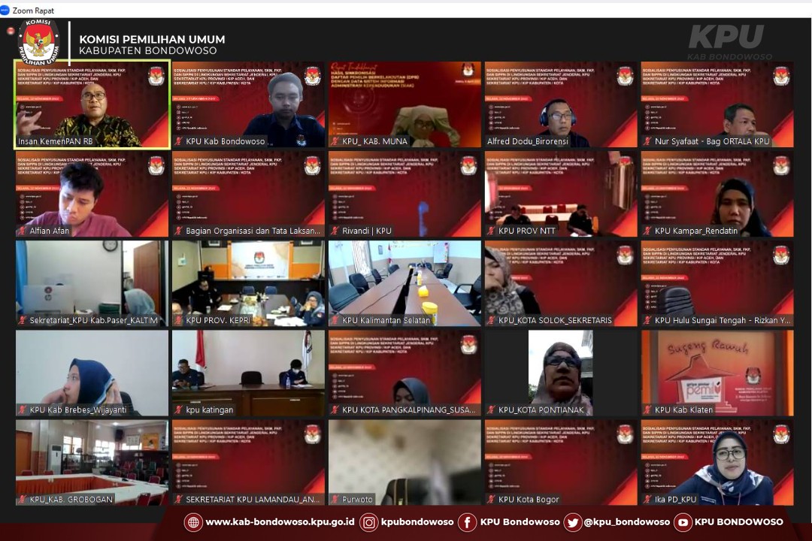Image resolution: width=812 pixels, height=541 pixels.
Task: Click the Instagram icon in footer
Action: (x=368, y=522)
